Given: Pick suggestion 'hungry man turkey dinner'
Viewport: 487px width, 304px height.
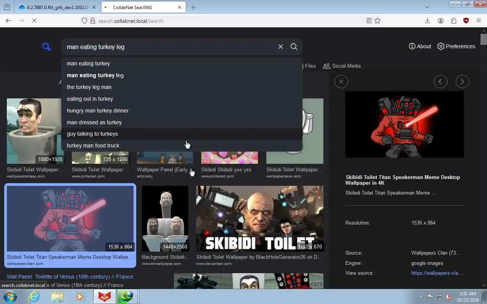Looking at the screenshot, I should pos(182,111).
